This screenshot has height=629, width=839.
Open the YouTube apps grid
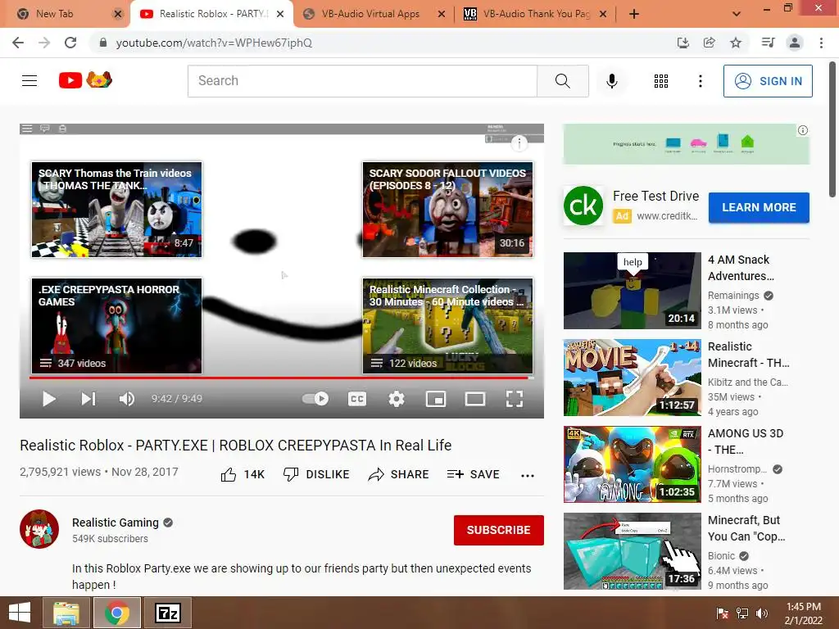pyautogui.click(x=661, y=81)
